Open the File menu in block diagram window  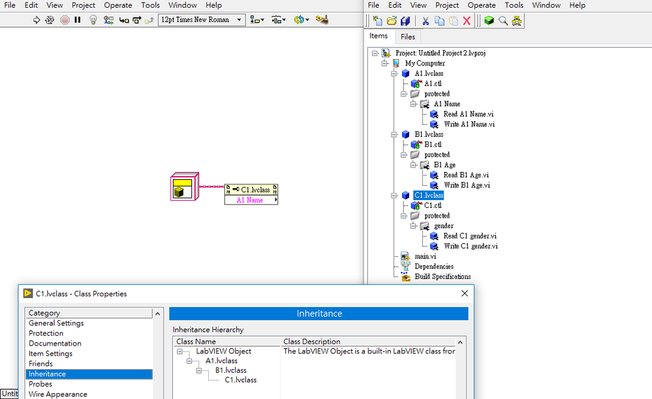tap(10, 5)
